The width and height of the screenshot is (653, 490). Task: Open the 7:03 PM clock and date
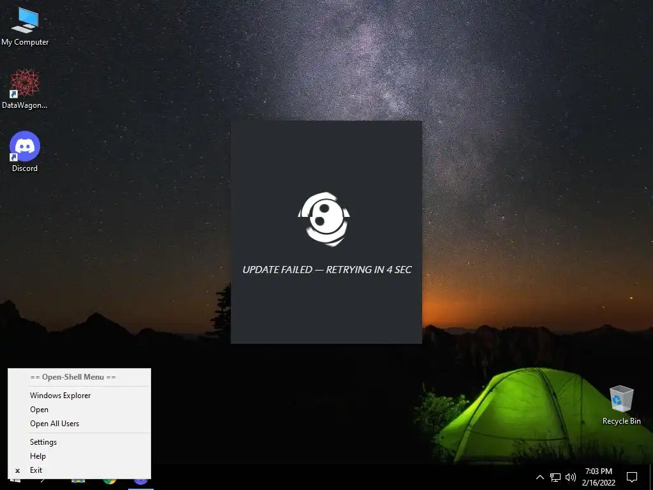(598, 477)
